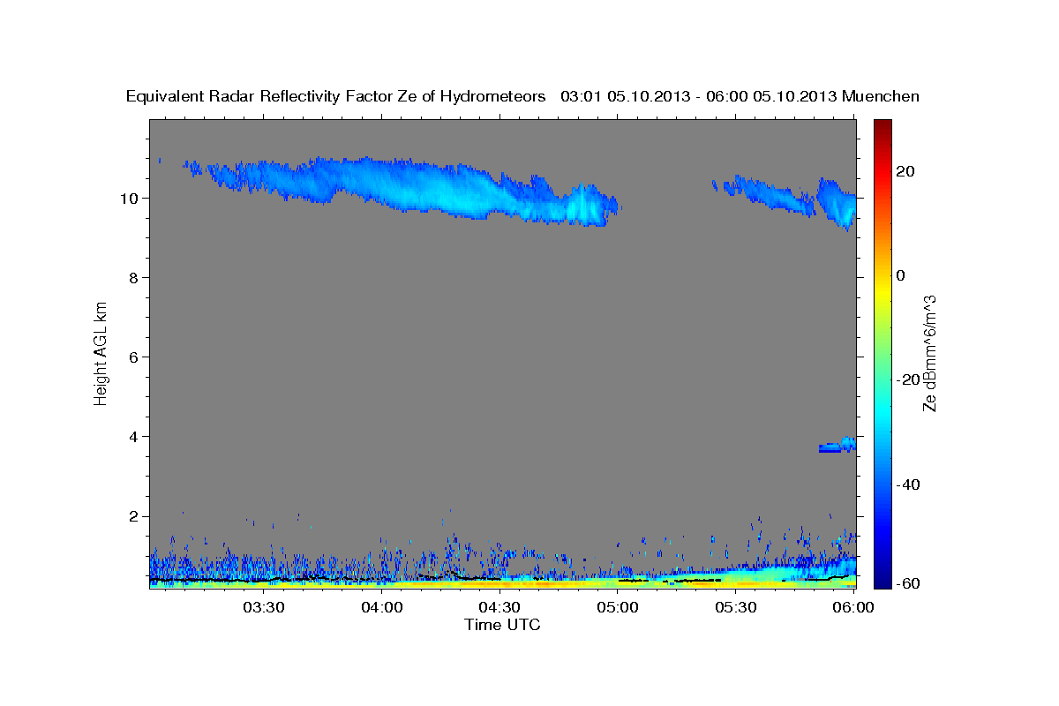Click the '0' colorbar tick label
1059x706 pixels.
coord(901,275)
